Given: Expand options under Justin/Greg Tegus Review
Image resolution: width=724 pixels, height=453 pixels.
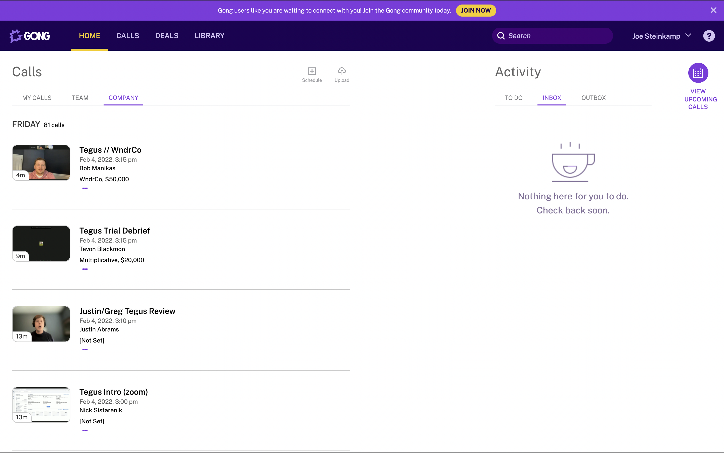Looking at the screenshot, I should pos(85,349).
